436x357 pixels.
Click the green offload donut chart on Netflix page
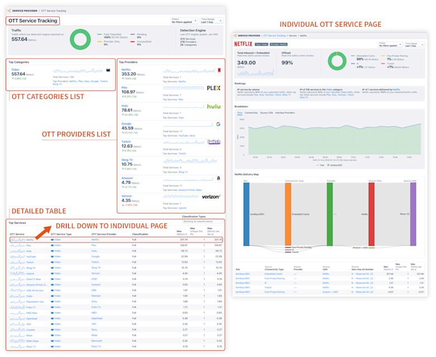[x=337, y=61]
